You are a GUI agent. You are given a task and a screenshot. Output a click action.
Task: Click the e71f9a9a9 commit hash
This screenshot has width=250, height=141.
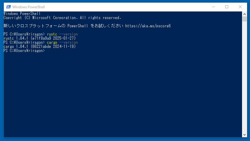coord(42,38)
